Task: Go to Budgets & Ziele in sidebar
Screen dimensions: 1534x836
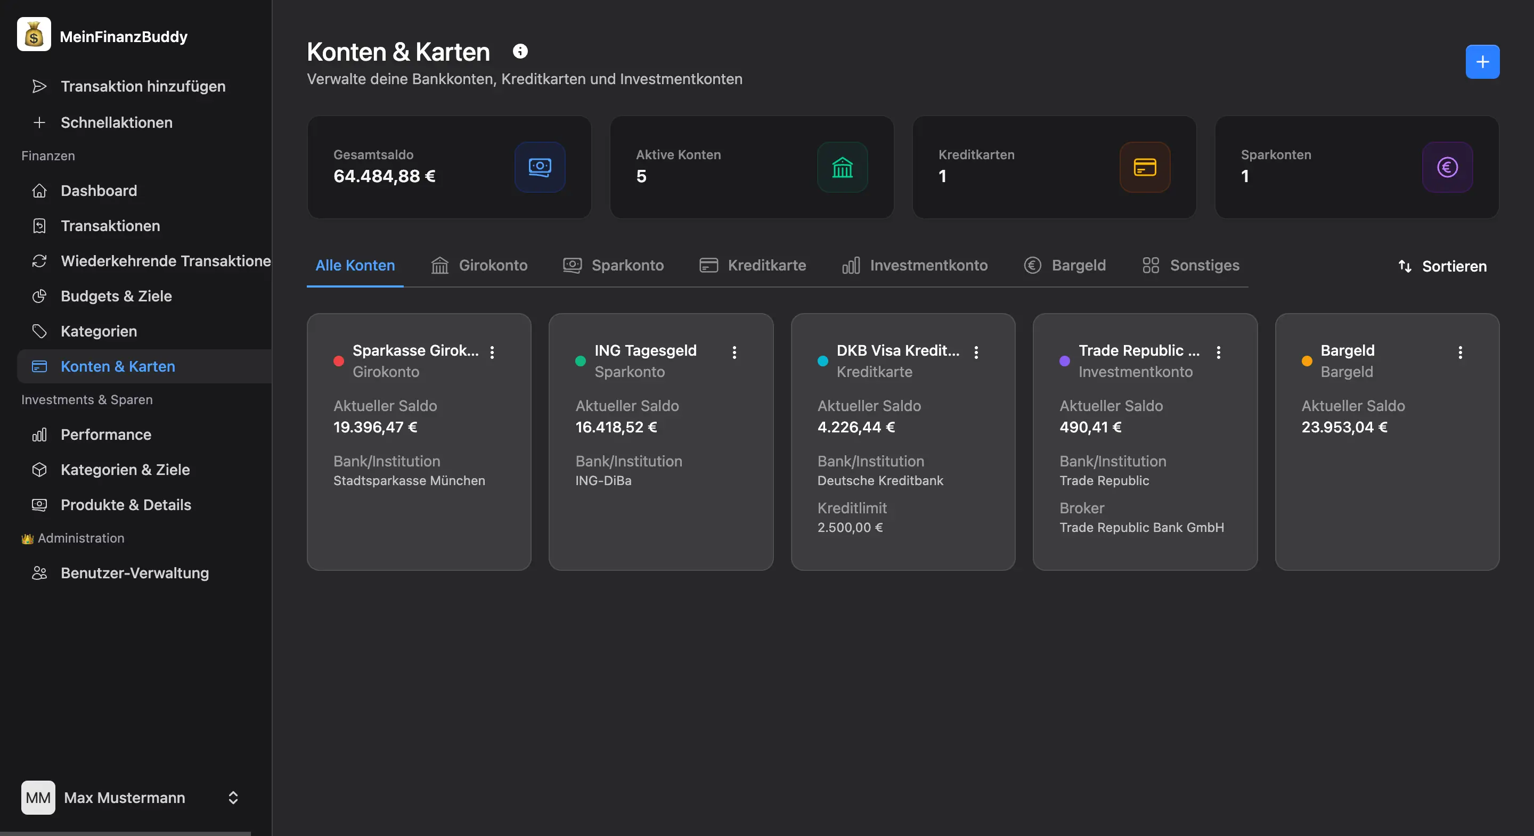Action: coord(116,297)
